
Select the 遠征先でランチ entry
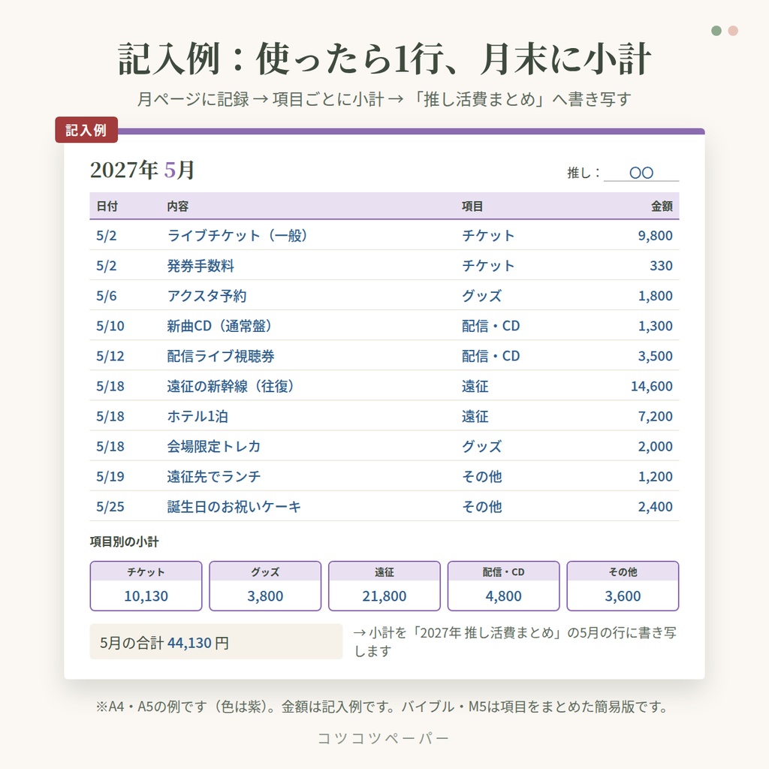click(x=214, y=477)
